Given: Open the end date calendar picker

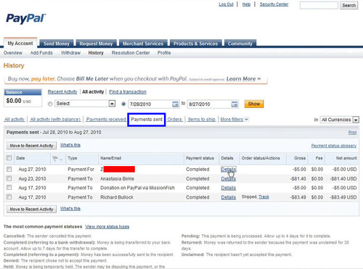Looking at the screenshot, I should [234, 104].
